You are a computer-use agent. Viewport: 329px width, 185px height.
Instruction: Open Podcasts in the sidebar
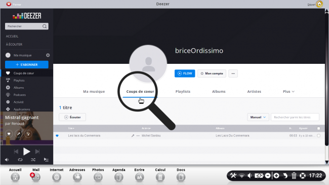coord(20,95)
